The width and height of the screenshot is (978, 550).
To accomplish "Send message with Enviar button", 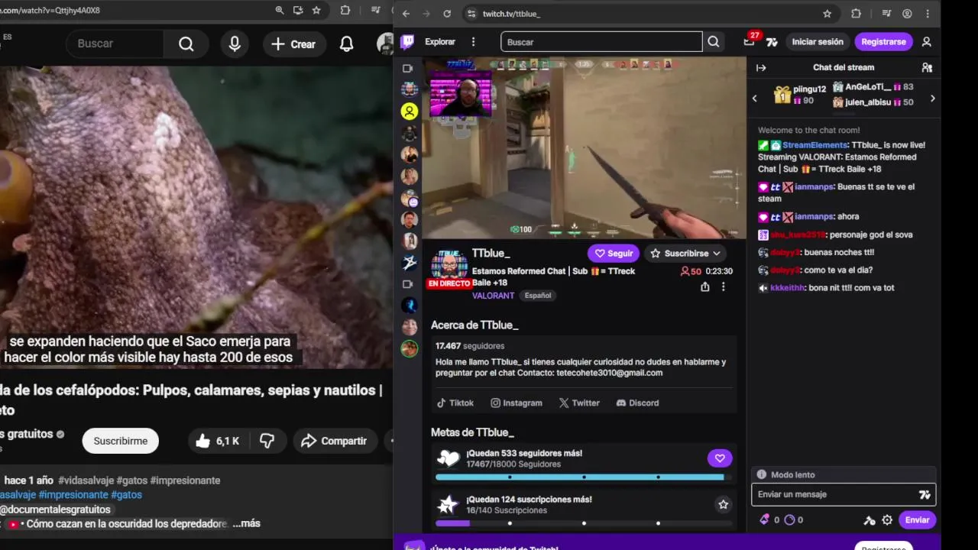I will pyautogui.click(x=917, y=520).
